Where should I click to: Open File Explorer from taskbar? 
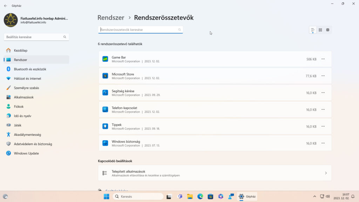tap(190, 196)
